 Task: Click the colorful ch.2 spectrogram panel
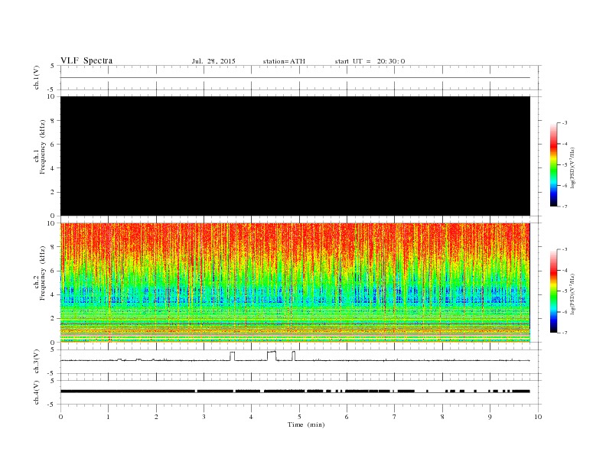tap(295, 283)
